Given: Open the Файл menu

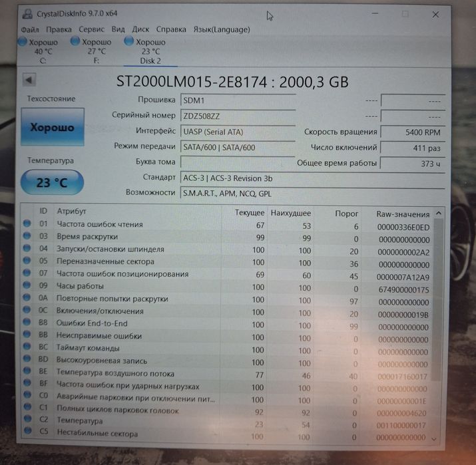Looking at the screenshot, I should click(x=30, y=29).
